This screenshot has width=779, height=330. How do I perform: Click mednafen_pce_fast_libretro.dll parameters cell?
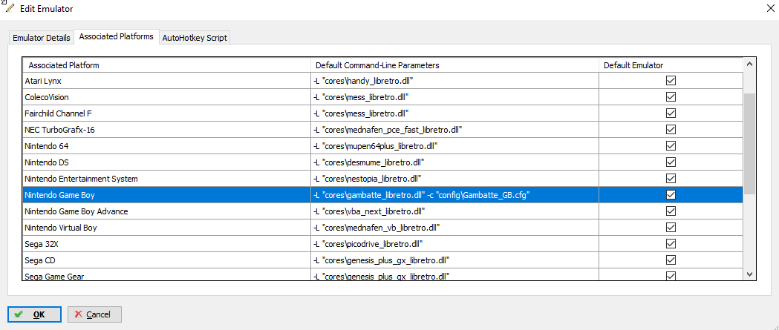coord(454,130)
